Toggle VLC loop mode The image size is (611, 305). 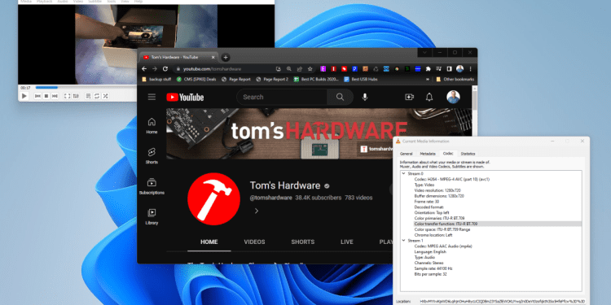(97, 96)
